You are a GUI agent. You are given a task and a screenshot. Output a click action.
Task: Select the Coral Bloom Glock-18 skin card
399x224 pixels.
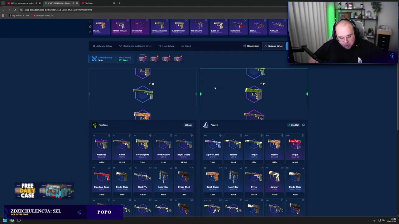pos(213,181)
